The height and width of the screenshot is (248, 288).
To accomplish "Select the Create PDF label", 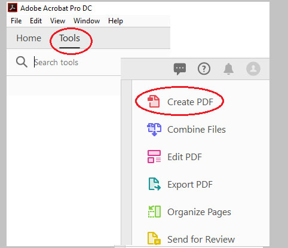I will pos(190,102).
